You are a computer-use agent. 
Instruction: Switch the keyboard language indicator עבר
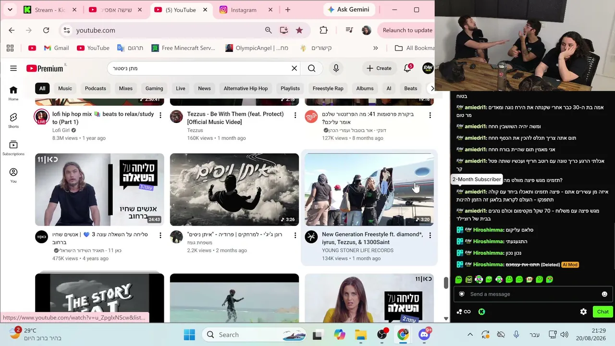pos(534,334)
